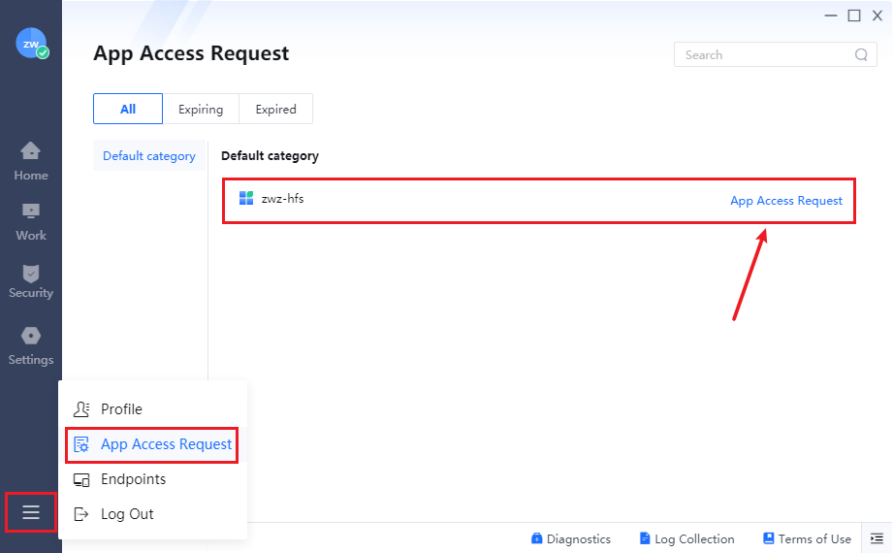Maximize the window
This screenshot has height=553, width=893.
pyautogui.click(x=854, y=16)
